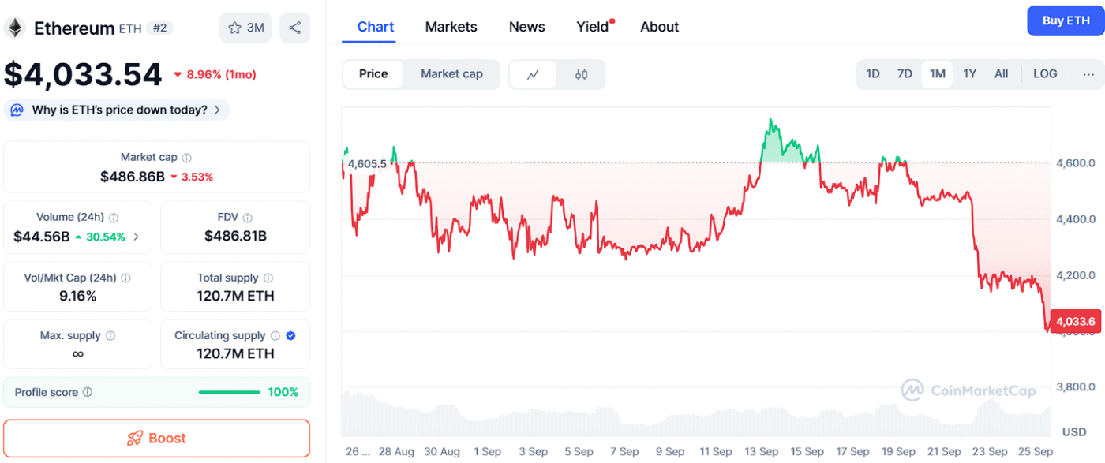The height and width of the screenshot is (463, 1105).
Task: Click the Buy ETH button
Action: pyautogui.click(x=1066, y=21)
